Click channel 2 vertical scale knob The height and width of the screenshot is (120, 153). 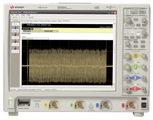[127, 67]
